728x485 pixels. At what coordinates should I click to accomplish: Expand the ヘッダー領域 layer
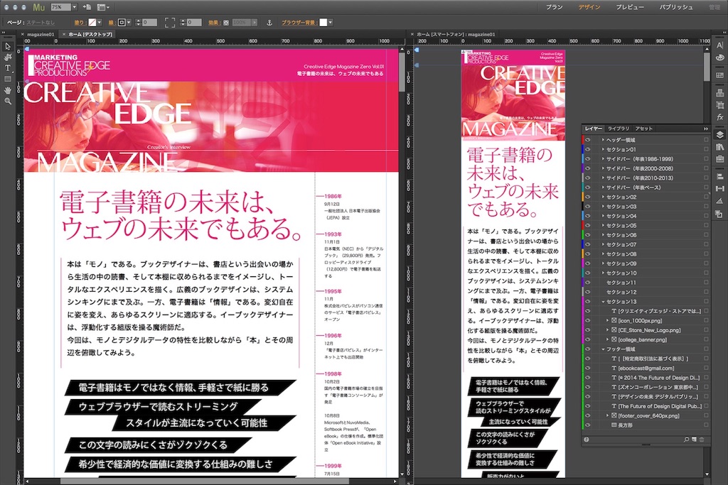(x=603, y=140)
